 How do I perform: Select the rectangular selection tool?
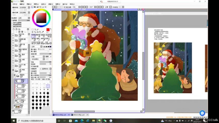32,30
